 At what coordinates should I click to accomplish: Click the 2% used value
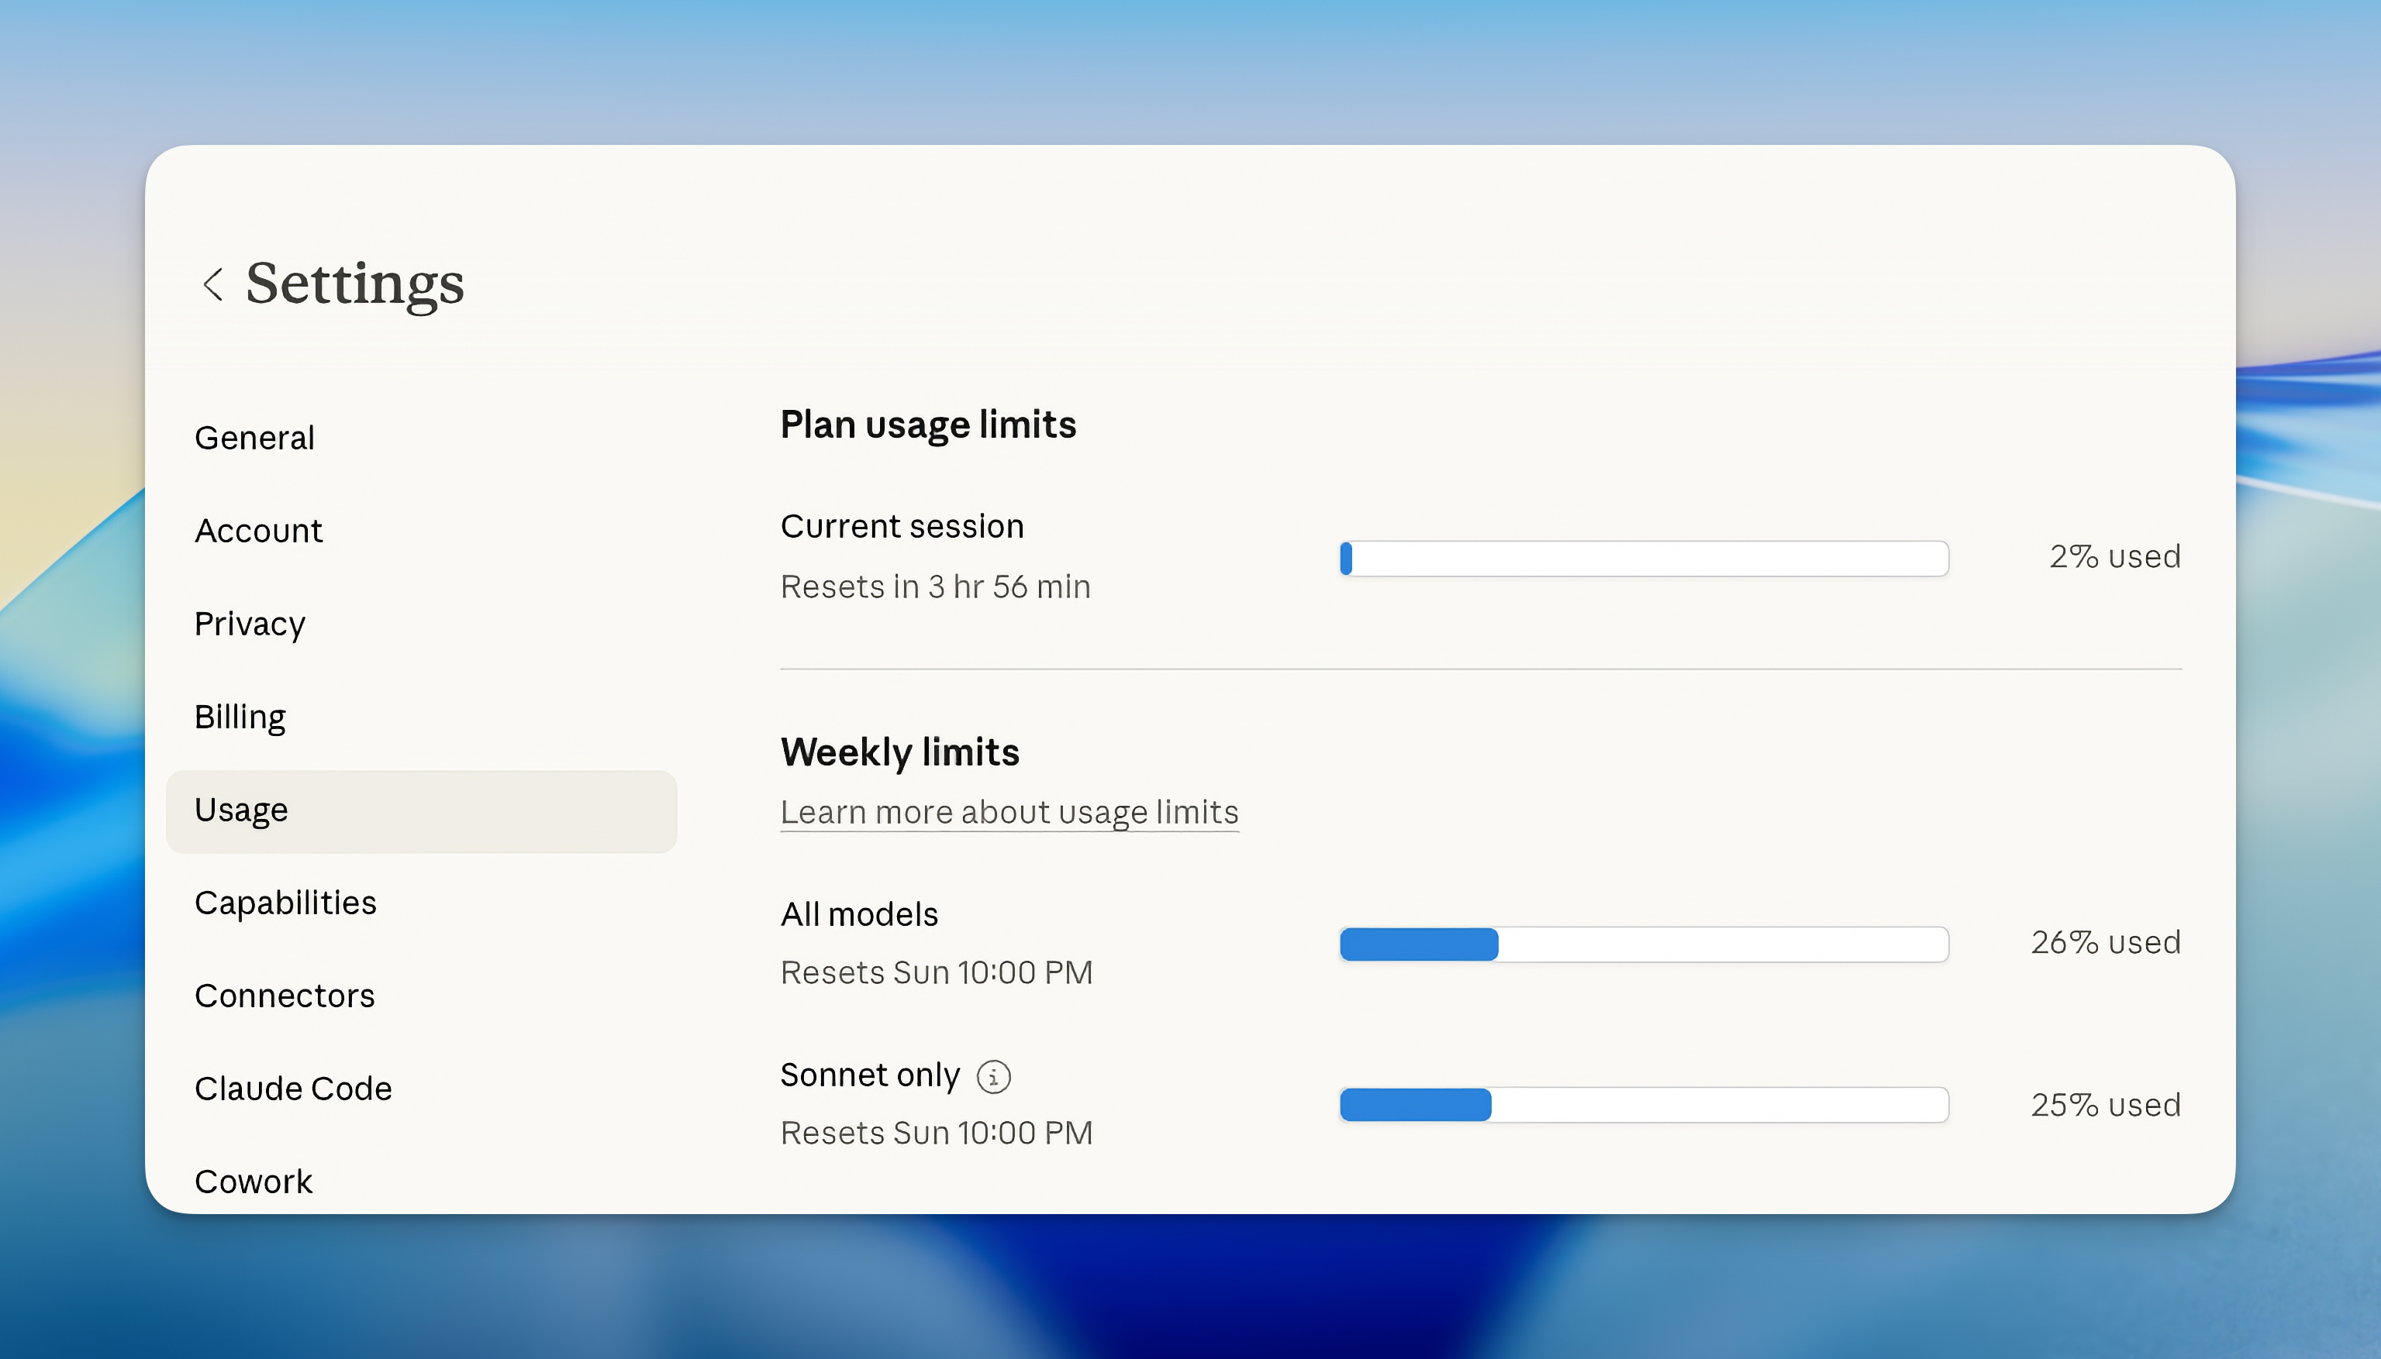pyautogui.click(x=2115, y=557)
